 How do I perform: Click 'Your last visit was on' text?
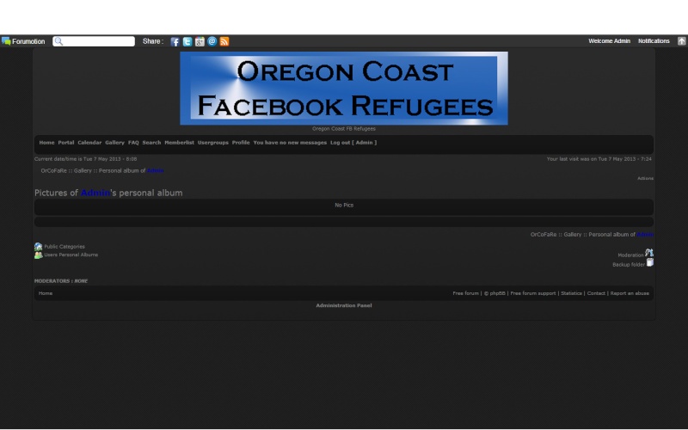tap(599, 159)
